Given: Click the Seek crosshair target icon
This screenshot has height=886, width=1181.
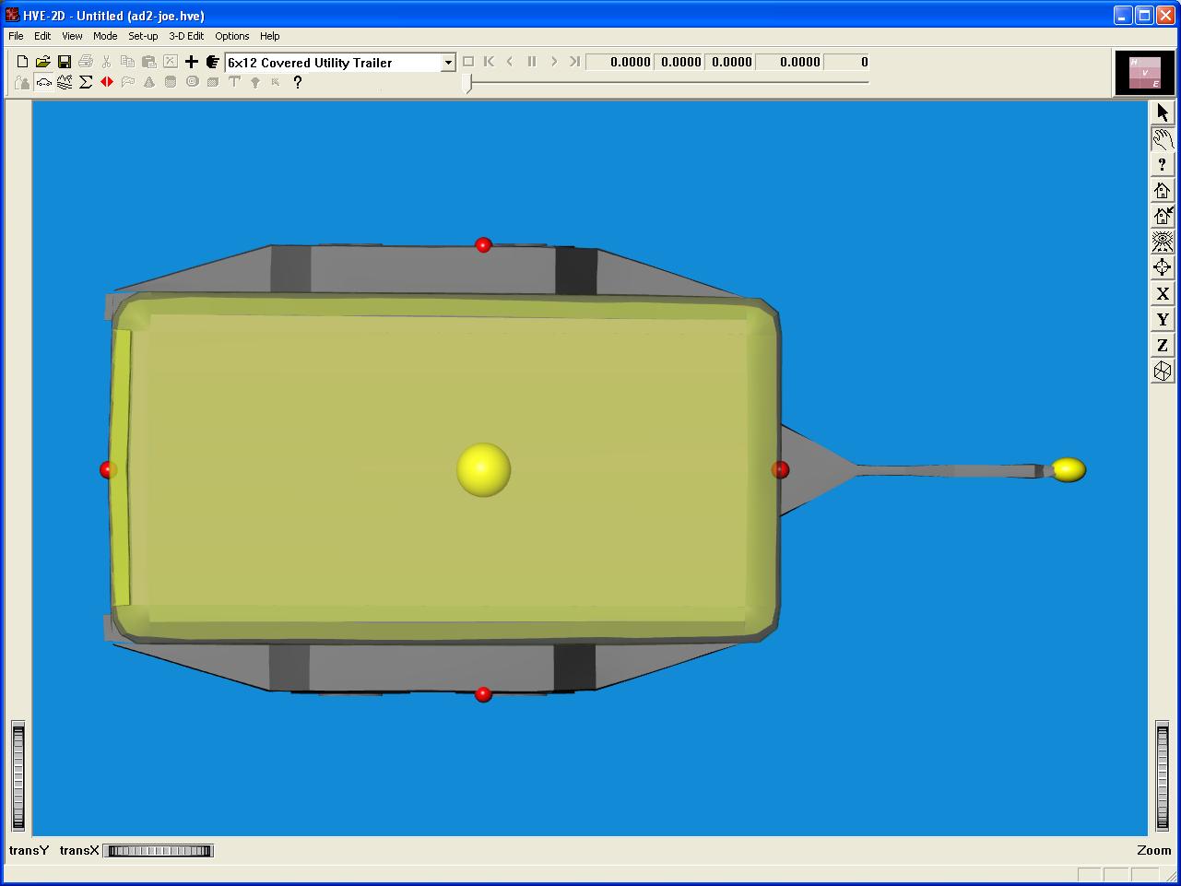Looking at the screenshot, I should pyautogui.click(x=1162, y=267).
